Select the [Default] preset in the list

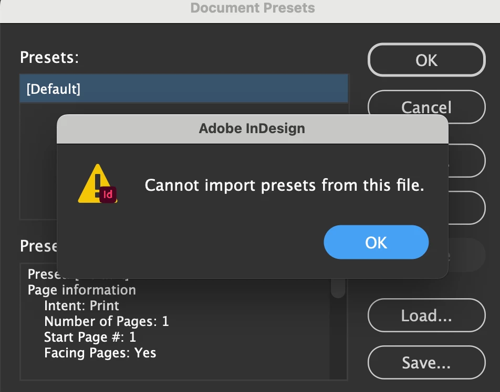(184, 89)
